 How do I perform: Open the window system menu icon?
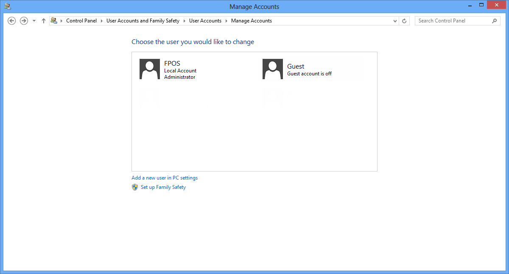[x=8, y=6]
